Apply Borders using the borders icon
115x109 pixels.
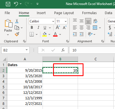[x=32, y=34]
